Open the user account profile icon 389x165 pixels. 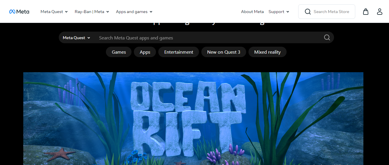pos(379,12)
